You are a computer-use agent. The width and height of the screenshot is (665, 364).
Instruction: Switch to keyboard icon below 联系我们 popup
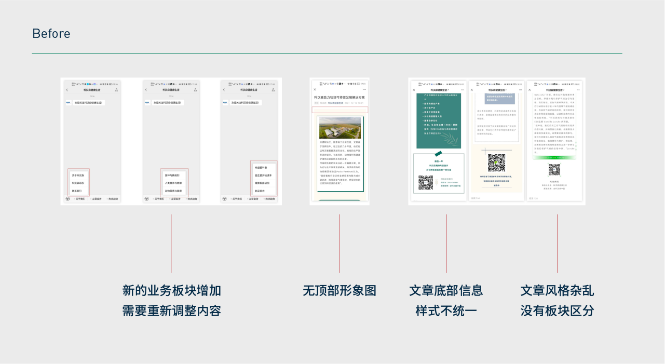tap(67, 199)
